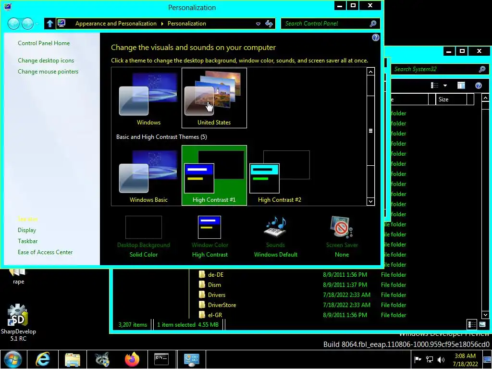Click '3,207 items' in Explorer status bar

[133, 325]
